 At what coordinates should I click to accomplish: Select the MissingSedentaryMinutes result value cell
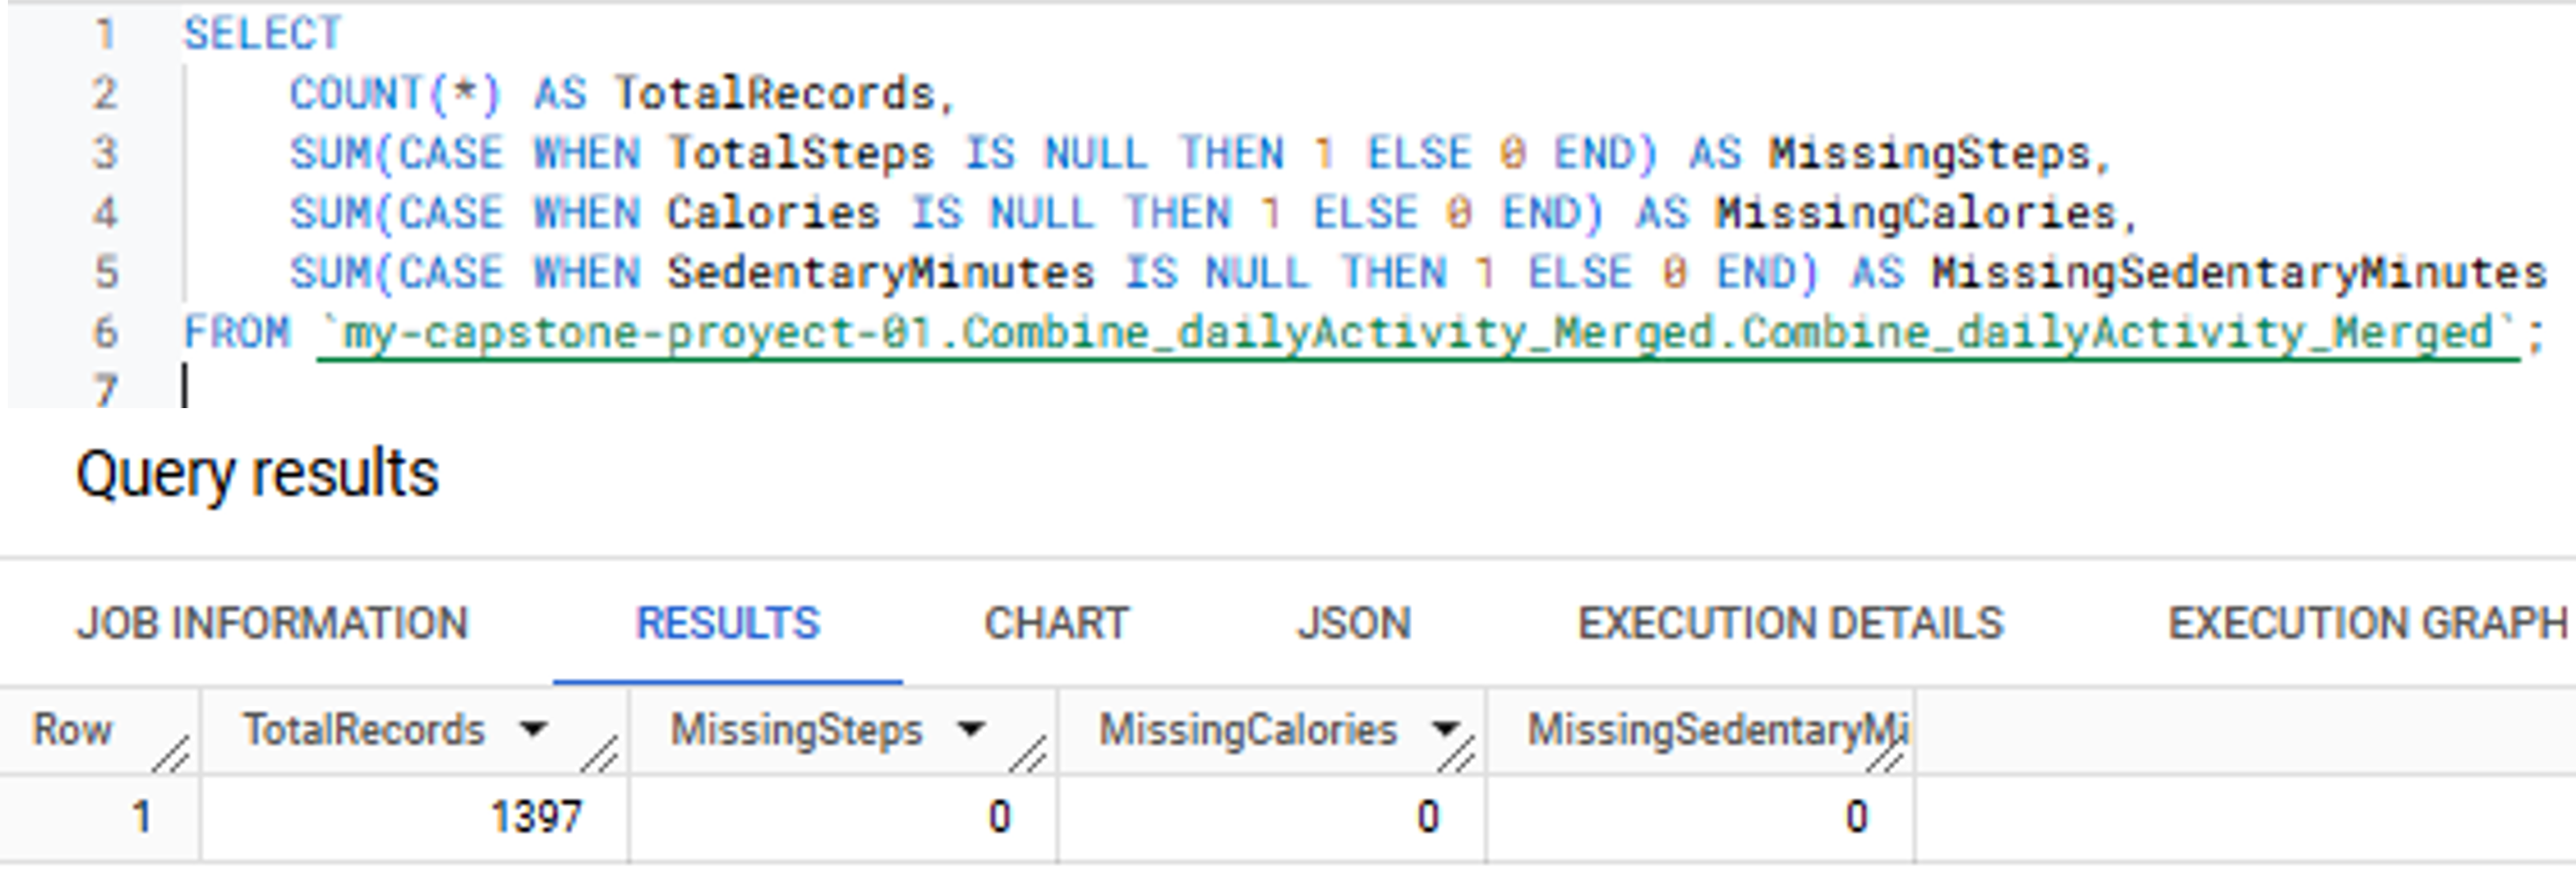click(1855, 818)
